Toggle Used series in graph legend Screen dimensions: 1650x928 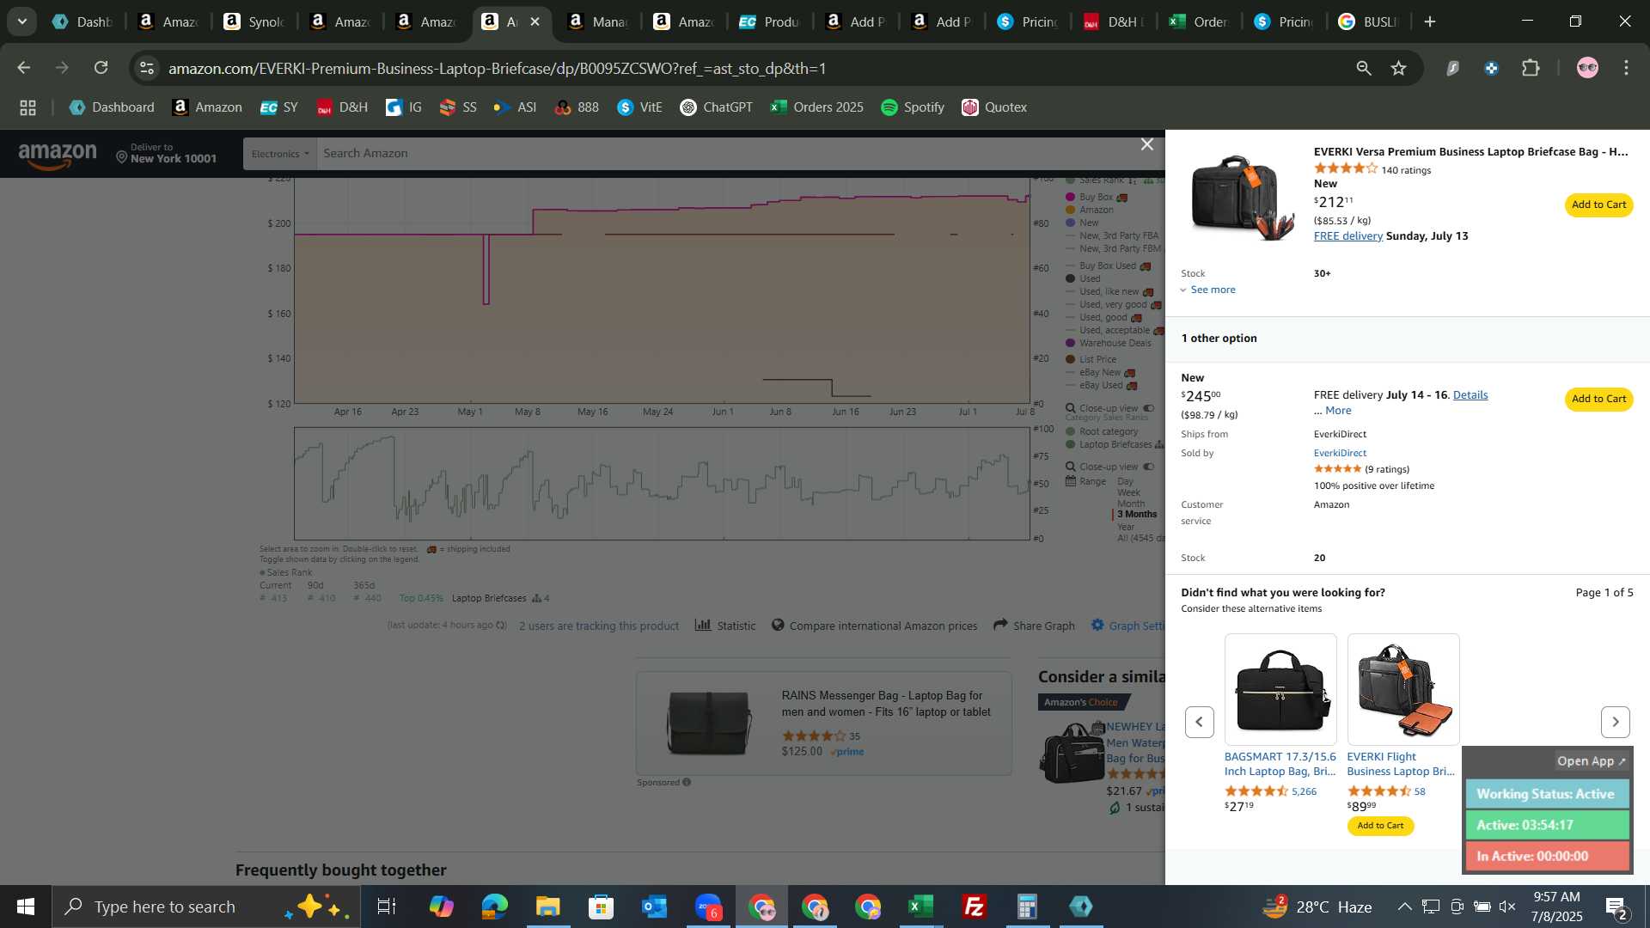click(1083, 278)
